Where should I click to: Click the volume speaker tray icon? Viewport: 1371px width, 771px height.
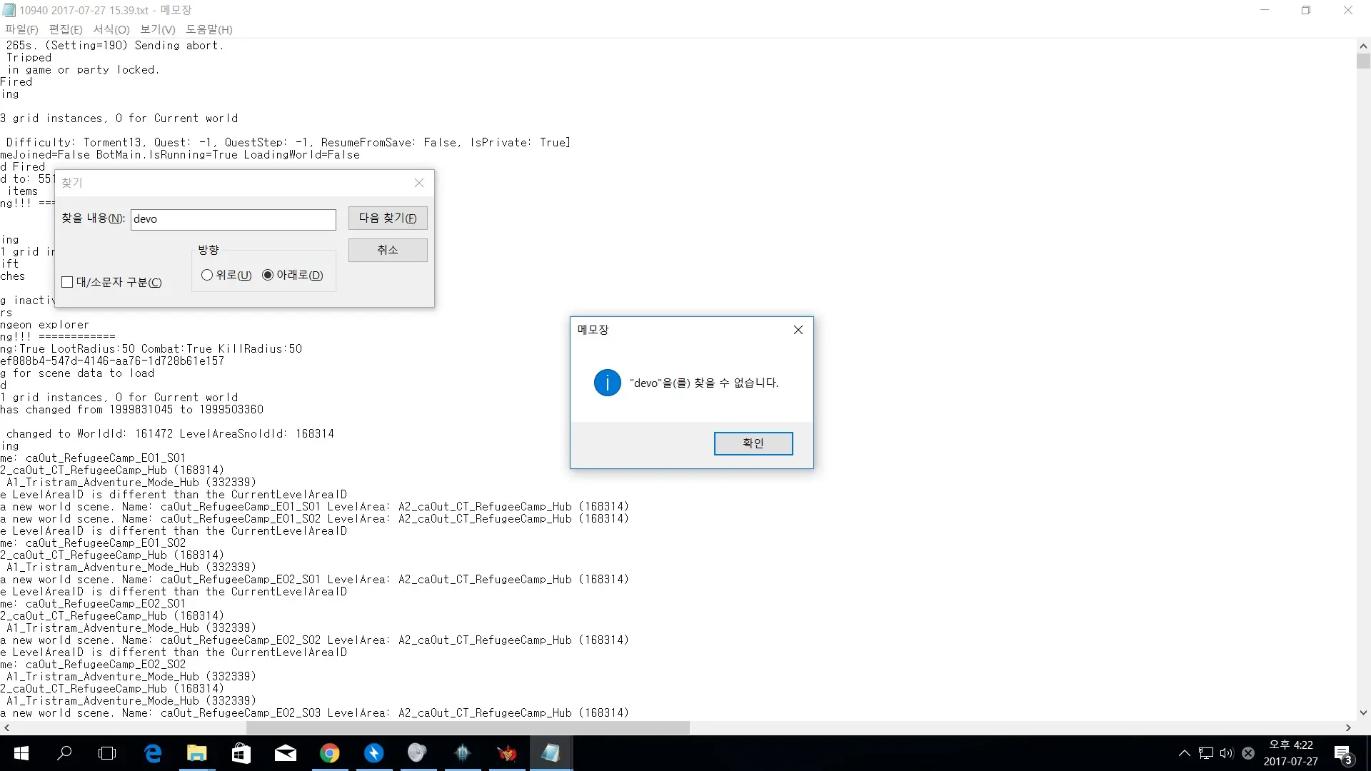coord(1227,753)
